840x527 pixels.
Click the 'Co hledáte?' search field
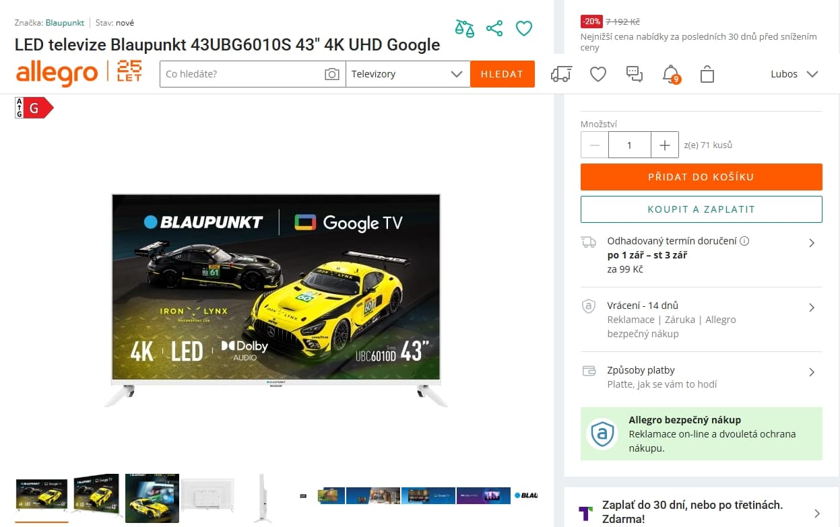click(243, 74)
